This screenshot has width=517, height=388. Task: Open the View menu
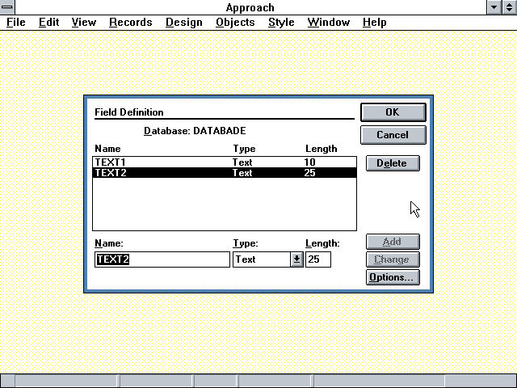click(x=84, y=22)
